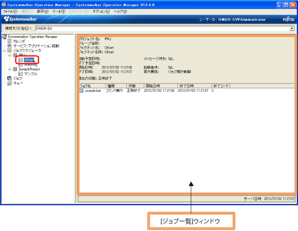Open the 表示(V) menu
Screen dimensions: 298x231
point(42,11)
